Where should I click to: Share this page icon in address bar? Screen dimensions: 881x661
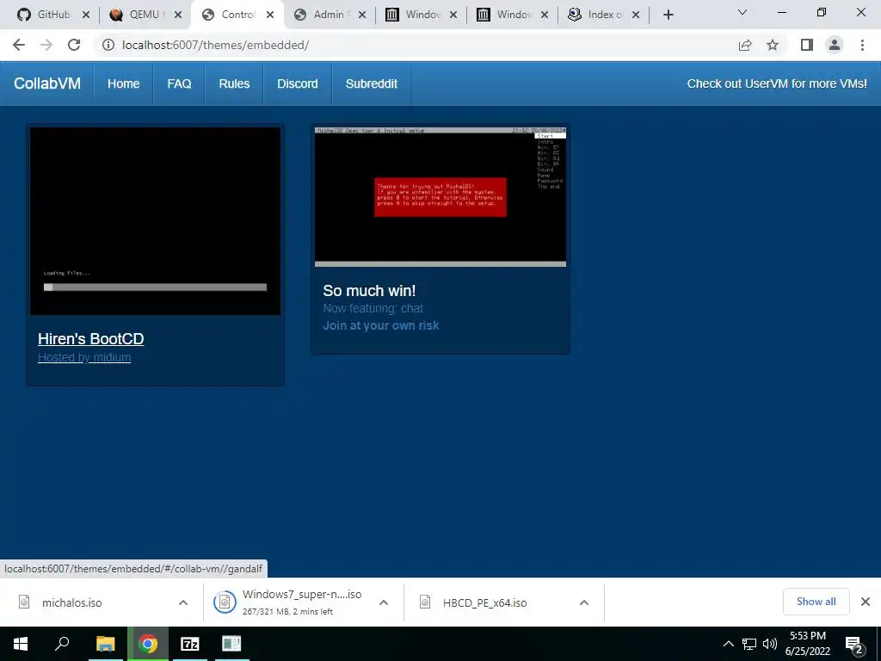coord(745,45)
